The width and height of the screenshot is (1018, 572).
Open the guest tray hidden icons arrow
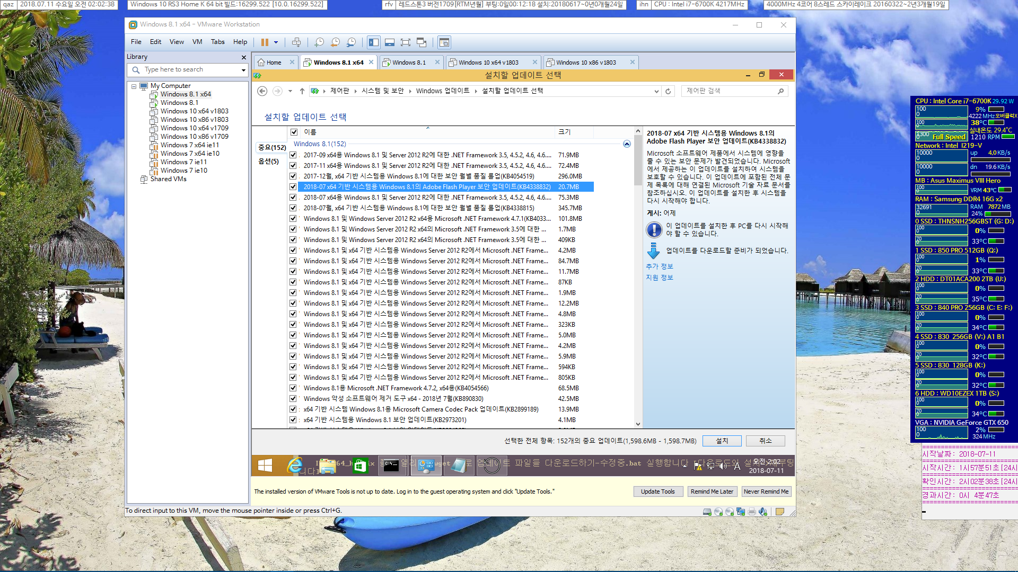[684, 466]
